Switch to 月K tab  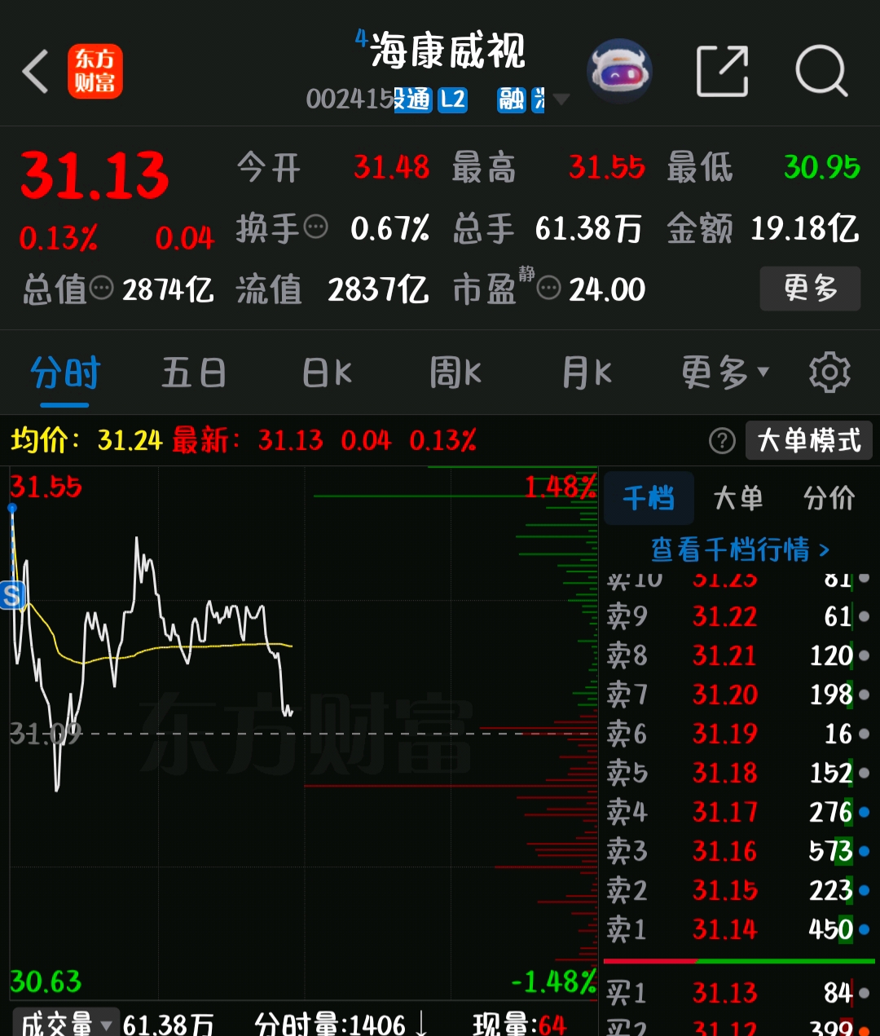coord(587,373)
